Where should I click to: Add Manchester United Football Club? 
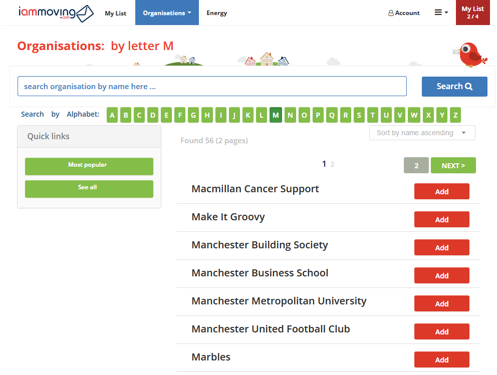[x=441, y=331]
